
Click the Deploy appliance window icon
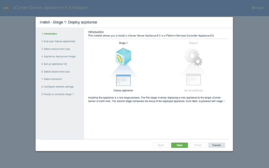pyautogui.click(x=123, y=81)
